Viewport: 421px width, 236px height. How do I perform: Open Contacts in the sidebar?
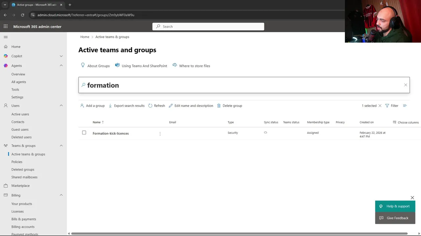[x=18, y=122]
